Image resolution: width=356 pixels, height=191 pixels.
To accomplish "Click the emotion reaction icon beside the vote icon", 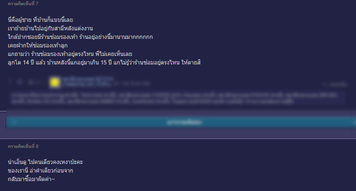I will [x=20, y=82].
